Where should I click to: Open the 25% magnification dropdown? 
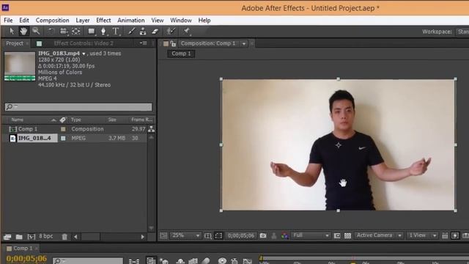click(x=185, y=235)
